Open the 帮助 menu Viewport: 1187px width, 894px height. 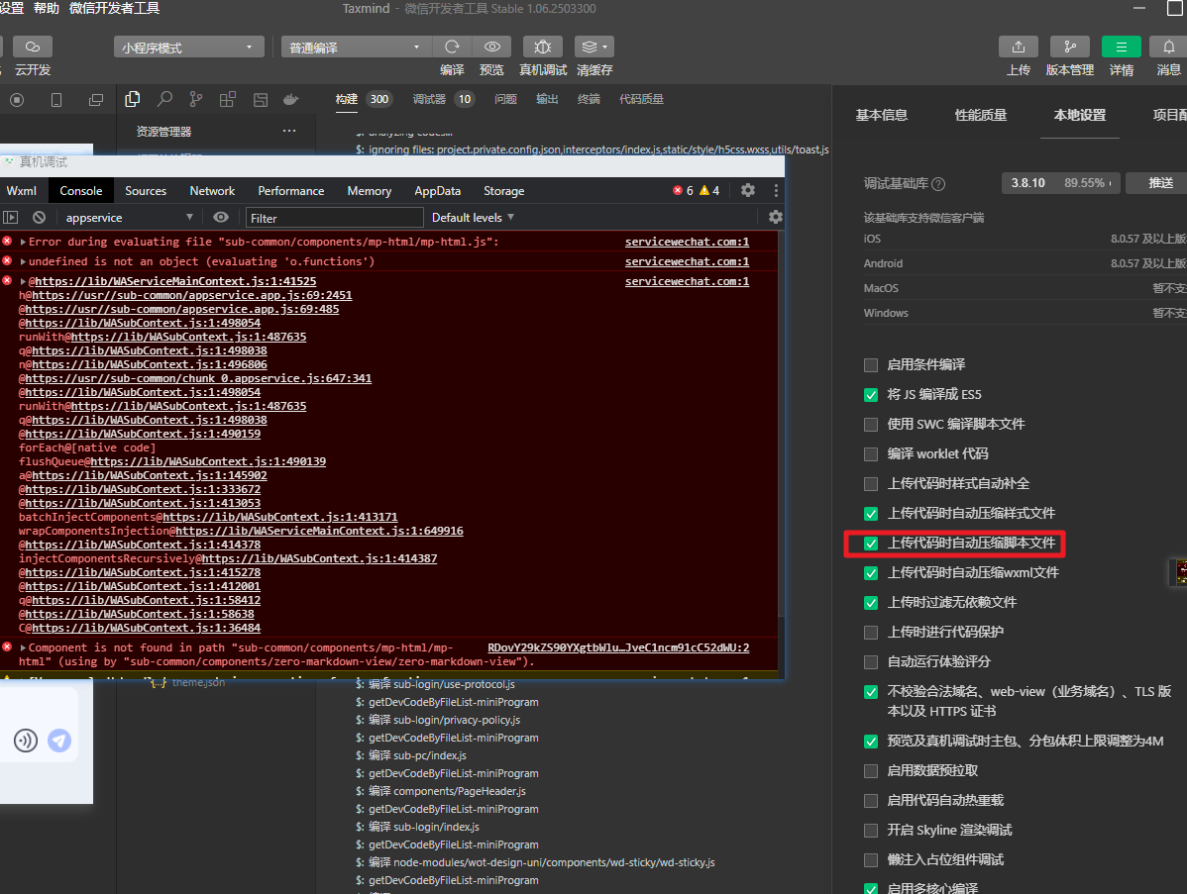(x=46, y=8)
